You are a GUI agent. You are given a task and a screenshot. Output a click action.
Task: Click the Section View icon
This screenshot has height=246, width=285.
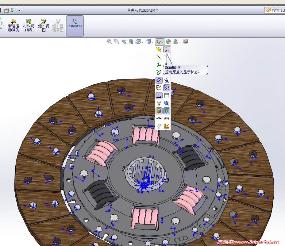pyautogui.click(x=131, y=42)
